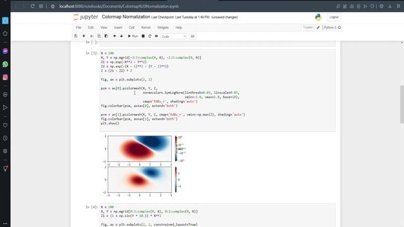Click the lower linear colormap plot
The width and height of the screenshot is (404, 227).
(x=140, y=179)
